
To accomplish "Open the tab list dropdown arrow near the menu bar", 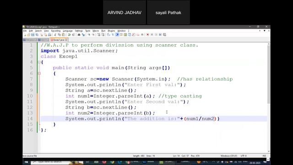I will pos(265,31).
